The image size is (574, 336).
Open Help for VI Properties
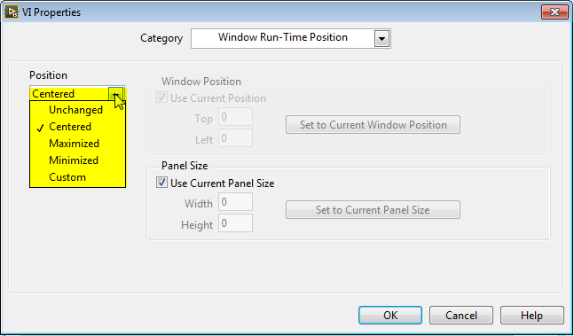pyautogui.click(x=532, y=315)
